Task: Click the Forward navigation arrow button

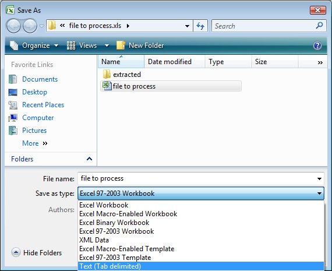Action: (x=30, y=26)
